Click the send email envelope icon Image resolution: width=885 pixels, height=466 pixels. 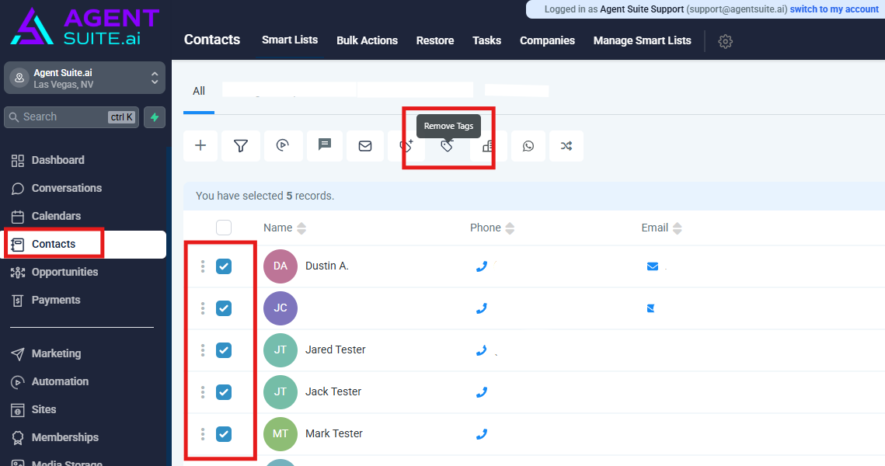(365, 146)
